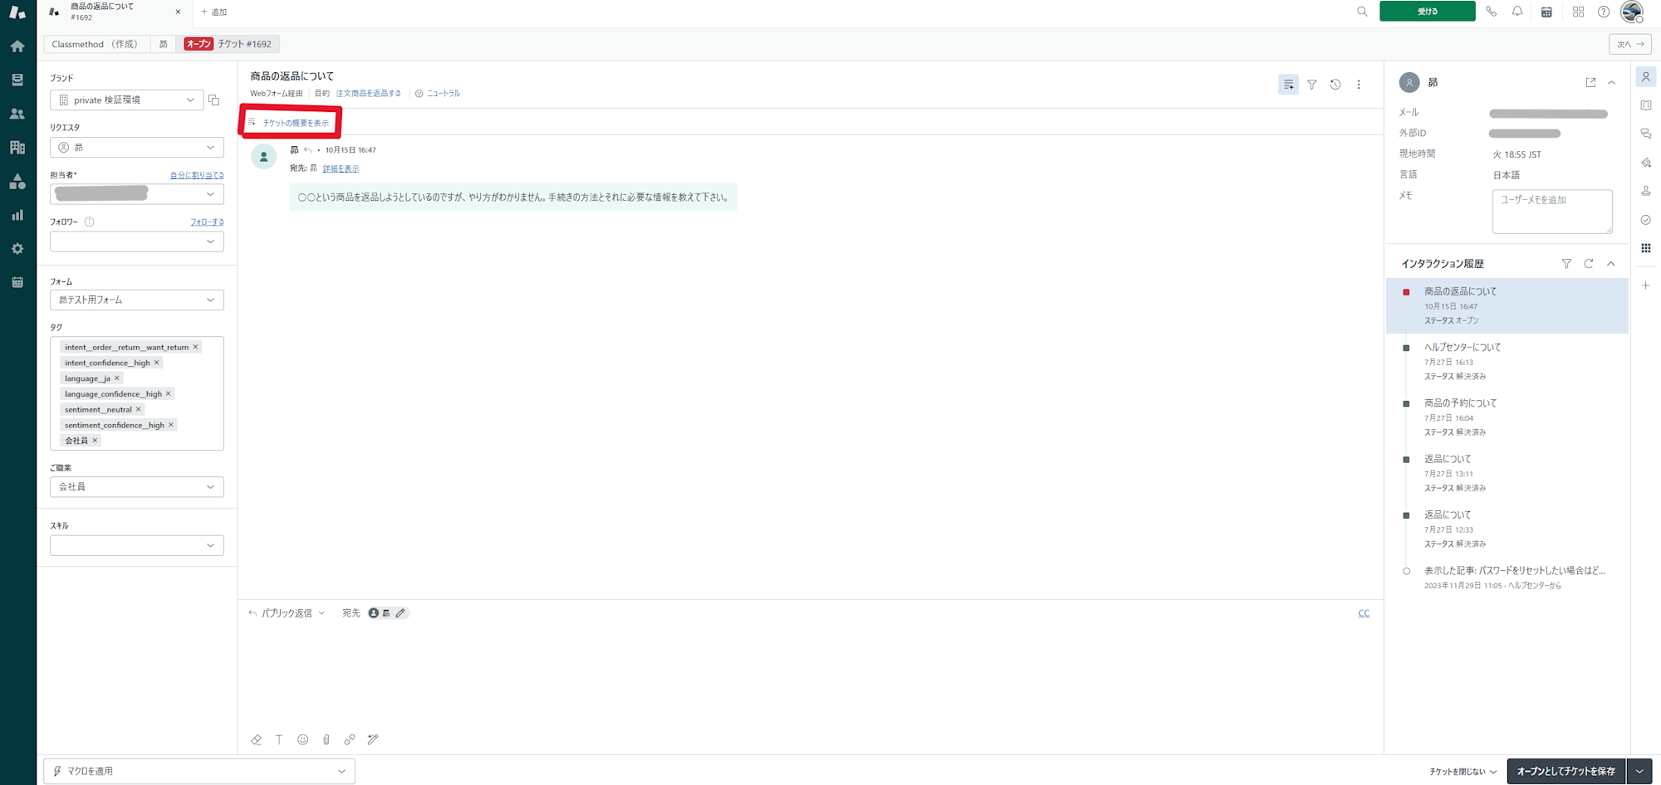The height and width of the screenshot is (785, 1661).
Task: Open the brand dropdown showing private 検証環境
Action: point(127,100)
